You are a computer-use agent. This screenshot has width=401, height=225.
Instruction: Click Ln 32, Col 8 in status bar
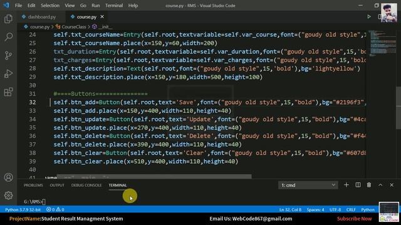[x=290, y=209]
